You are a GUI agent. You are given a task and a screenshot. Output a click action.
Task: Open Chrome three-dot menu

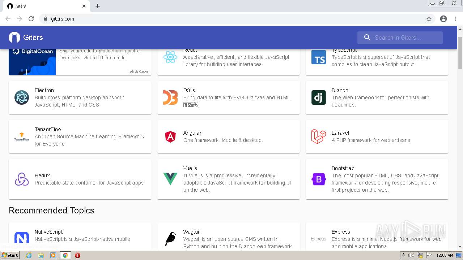coord(455,19)
